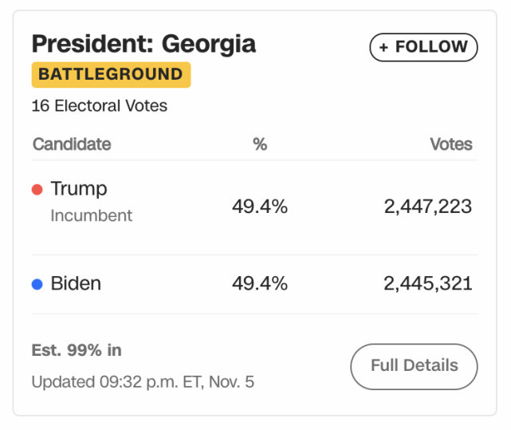The width and height of the screenshot is (511, 430).
Task: Click the Incumbent label under Trump
Action: (92, 216)
